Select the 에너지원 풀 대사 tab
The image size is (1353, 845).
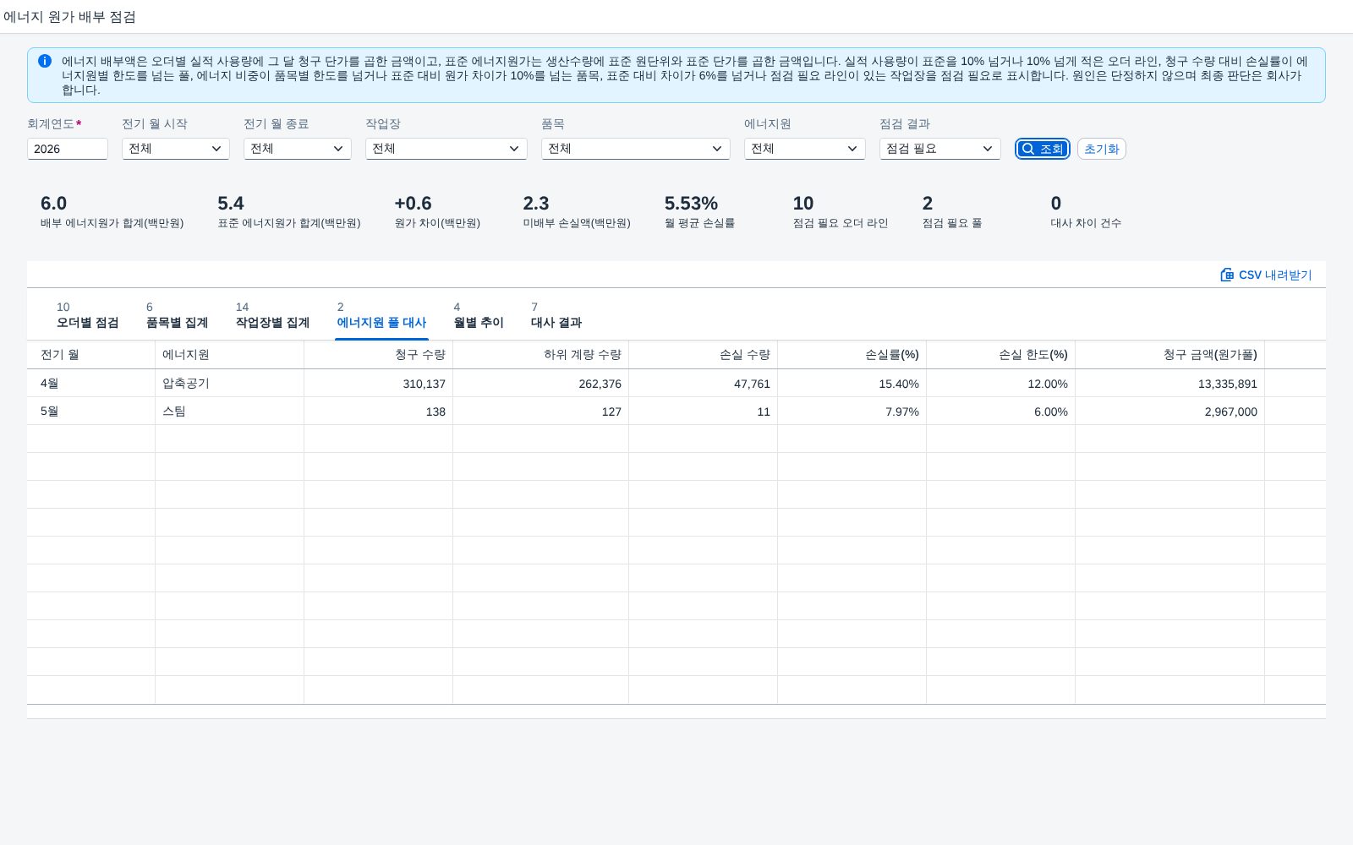(381, 315)
